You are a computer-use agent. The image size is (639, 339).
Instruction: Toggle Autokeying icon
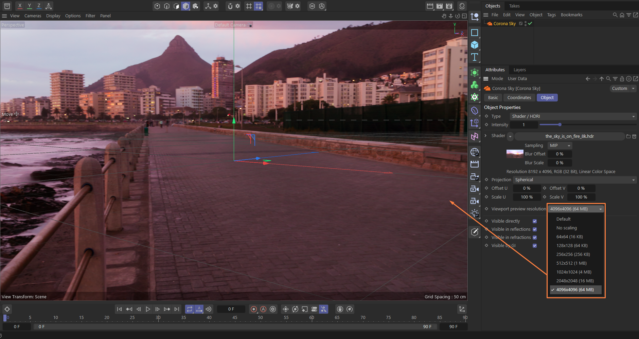(263, 309)
